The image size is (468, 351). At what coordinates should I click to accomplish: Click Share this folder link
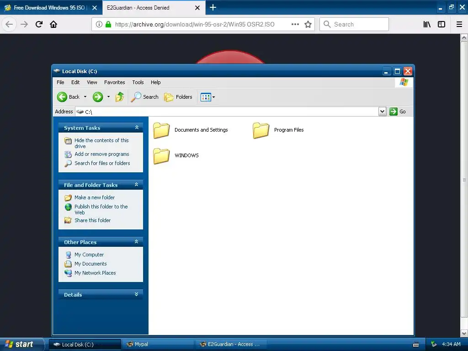point(92,220)
